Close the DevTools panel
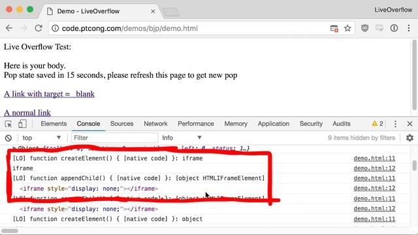The image size is (418, 235). pyautogui.click(x=410, y=124)
